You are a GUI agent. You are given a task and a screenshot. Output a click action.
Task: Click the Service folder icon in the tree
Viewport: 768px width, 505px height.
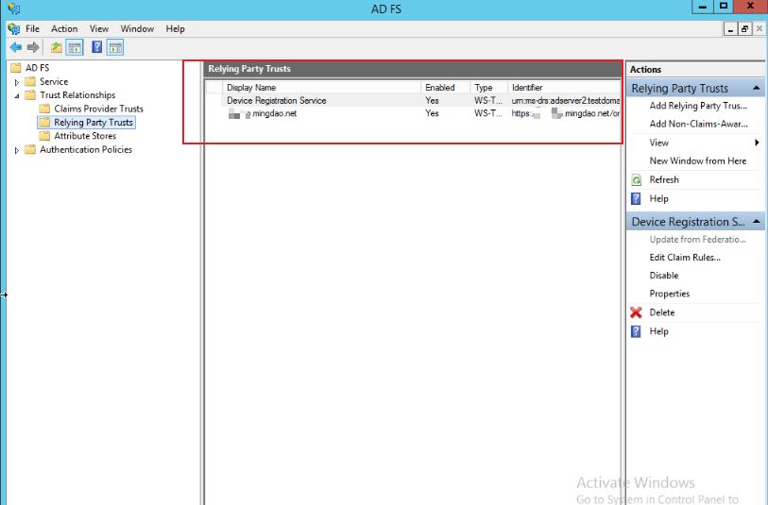pyautogui.click(x=30, y=81)
